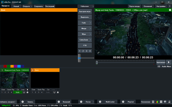The height and width of the screenshot is (107, 172).
Task: Click Быстрая игра transition button
Action: (85, 11)
